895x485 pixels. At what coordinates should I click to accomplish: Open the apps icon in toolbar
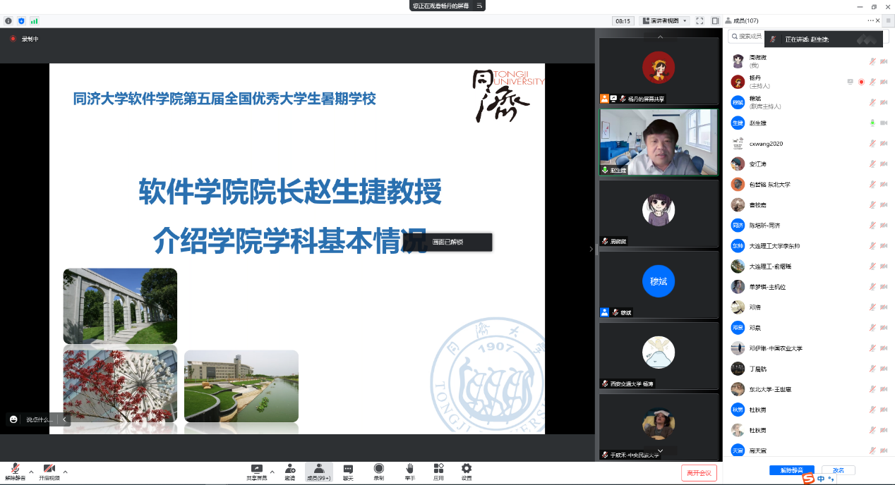tap(438, 469)
